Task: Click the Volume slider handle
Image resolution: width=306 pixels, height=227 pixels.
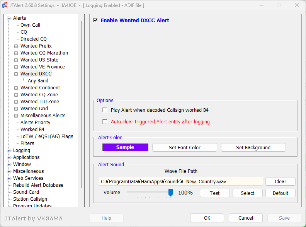Action: 170,193
